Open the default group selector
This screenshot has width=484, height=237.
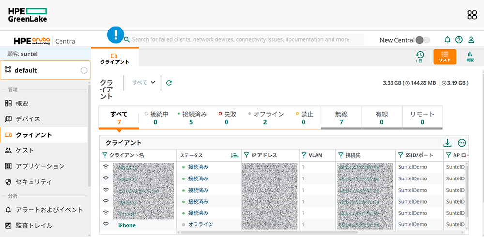[x=45, y=70]
